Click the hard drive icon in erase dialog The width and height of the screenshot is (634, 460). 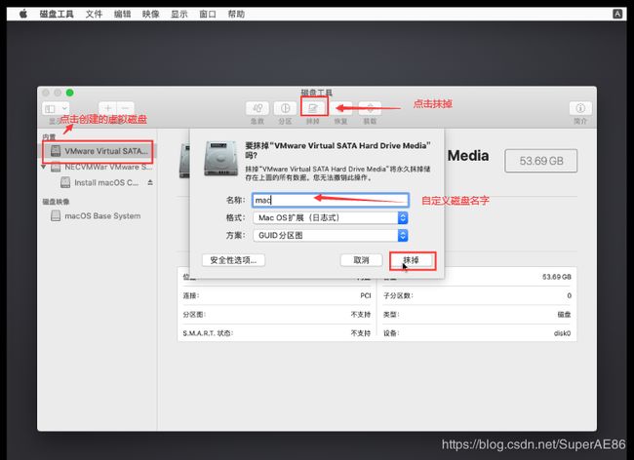(220, 159)
